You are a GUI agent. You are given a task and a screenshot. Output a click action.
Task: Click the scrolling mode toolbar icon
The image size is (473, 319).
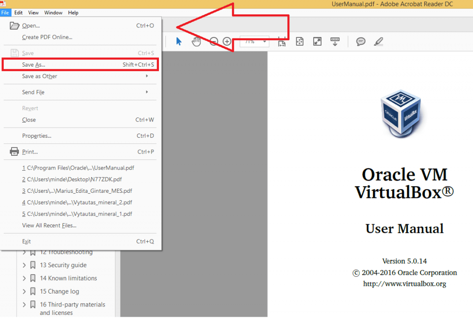point(335,41)
